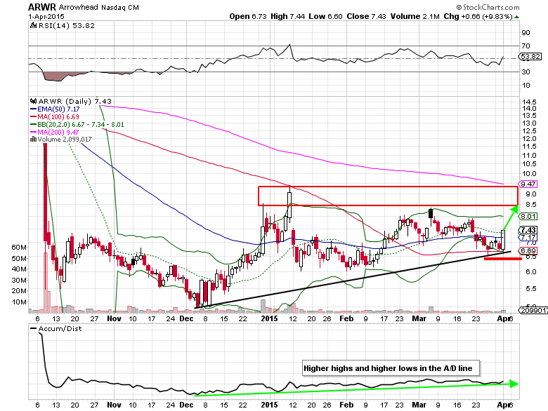Click the Volume 2,099,017 legend entry
The image size is (548, 411).
(x=62, y=140)
